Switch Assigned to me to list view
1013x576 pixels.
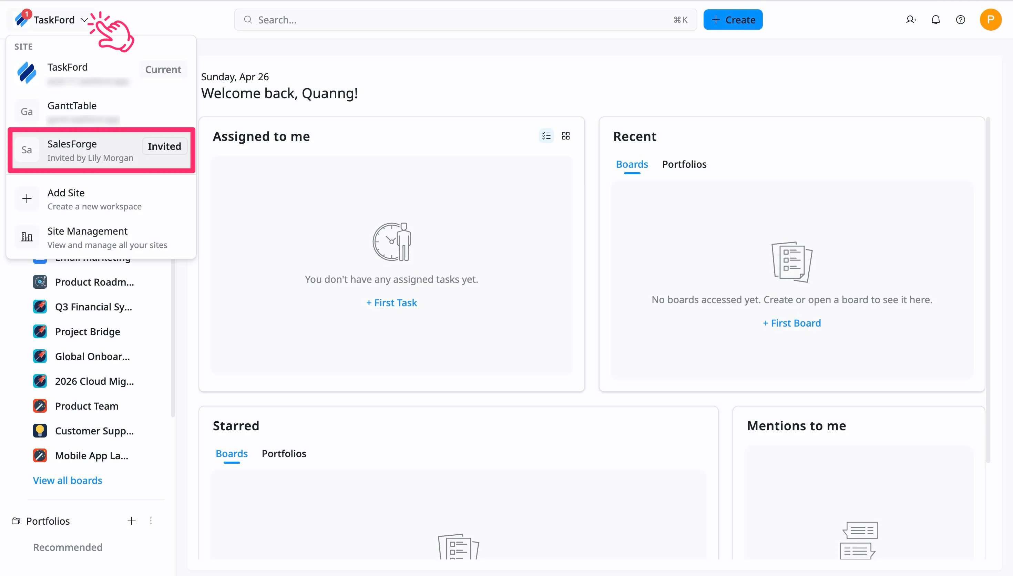pyautogui.click(x=546, y=136)
